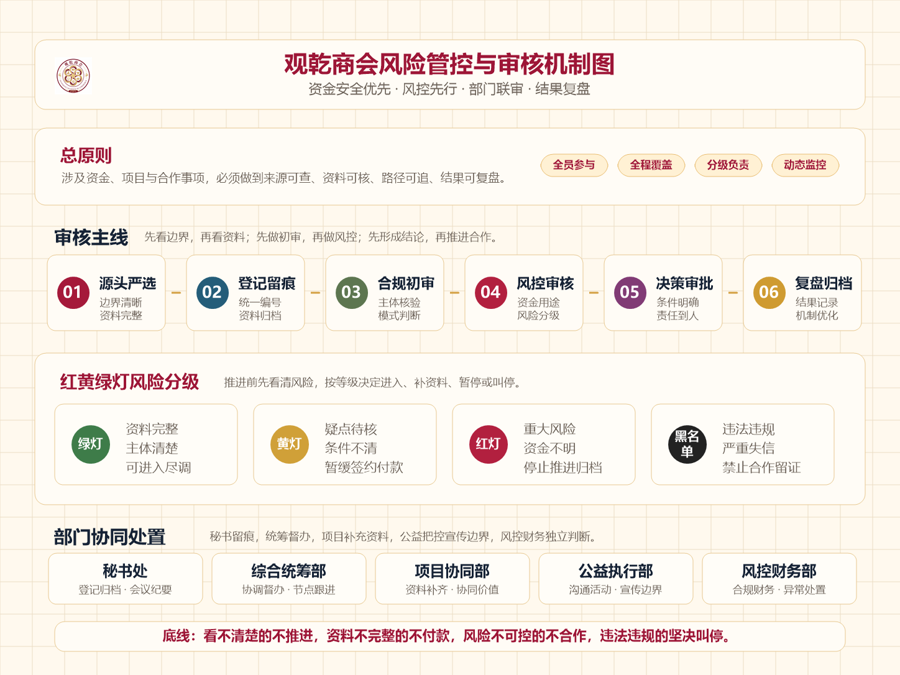Image resolution: width=900 pixels, height=675 pixels.
Task: Click the 红黄绿灯风险分级 section heading
Action: 129,382
